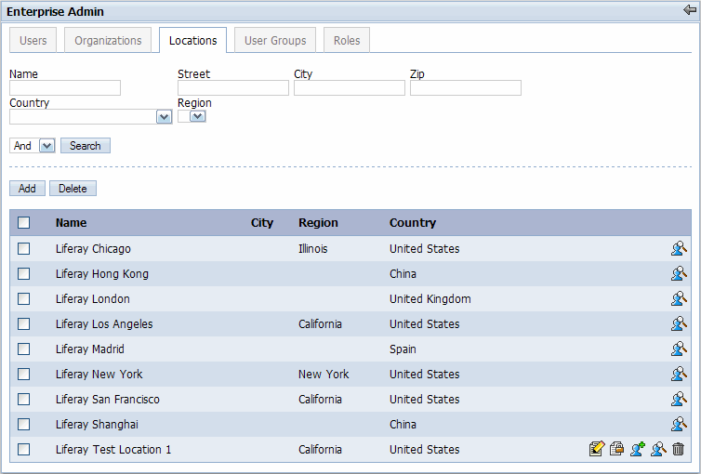Click the City column header
Image resolution: width=701 pixels, height=474 pixels.
point(261,222)
